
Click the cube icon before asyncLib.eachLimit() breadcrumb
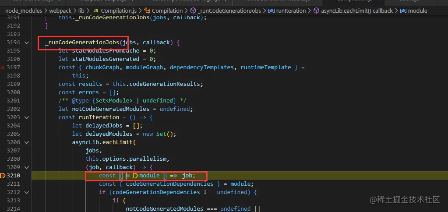coord(316,11)
